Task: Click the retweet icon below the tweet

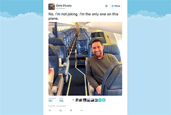Action: point(60,110)
